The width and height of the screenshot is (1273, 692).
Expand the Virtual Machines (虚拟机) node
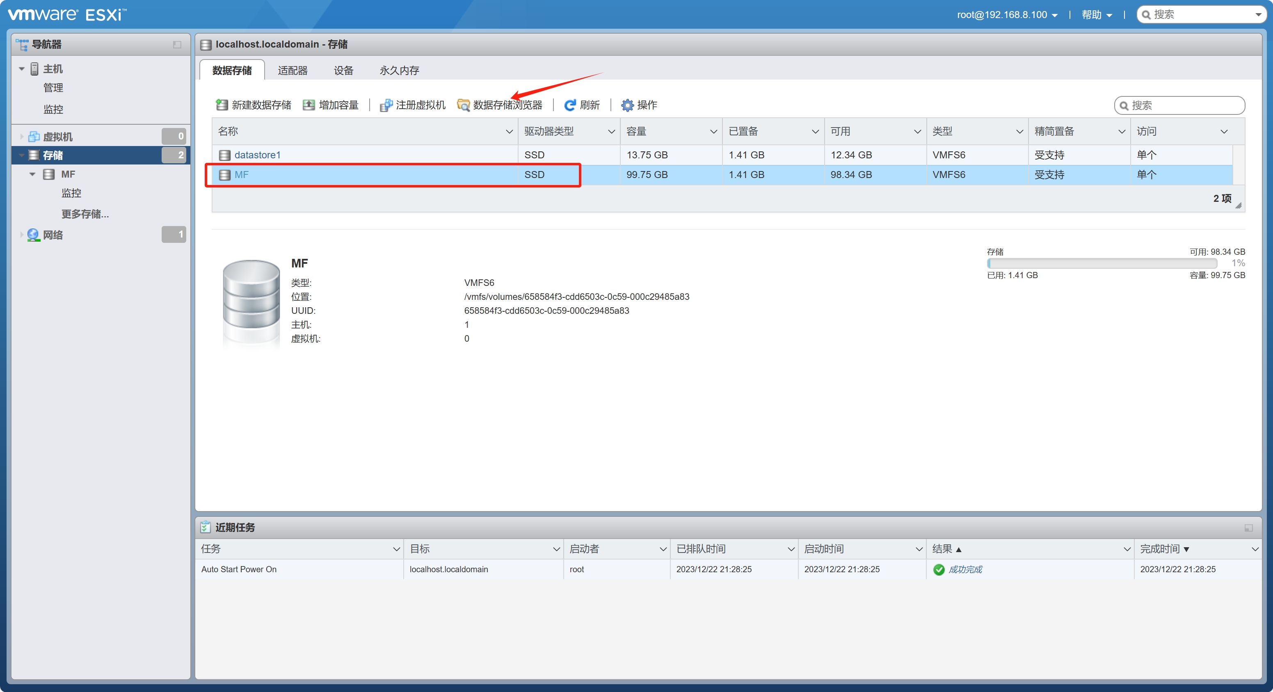(x=22, y=137)
